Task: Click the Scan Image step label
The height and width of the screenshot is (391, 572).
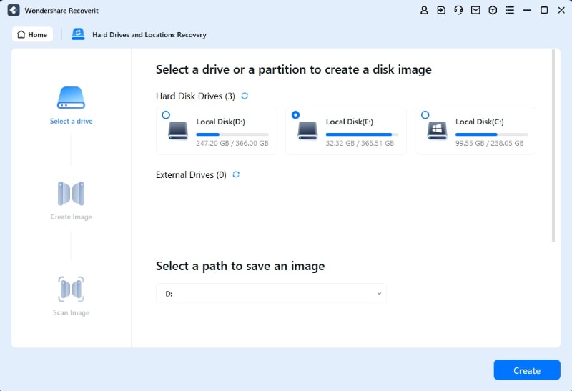Action: tap(71, 312)
